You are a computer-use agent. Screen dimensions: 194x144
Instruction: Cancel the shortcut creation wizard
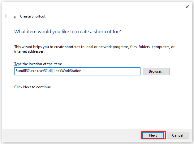click(178, 135)
